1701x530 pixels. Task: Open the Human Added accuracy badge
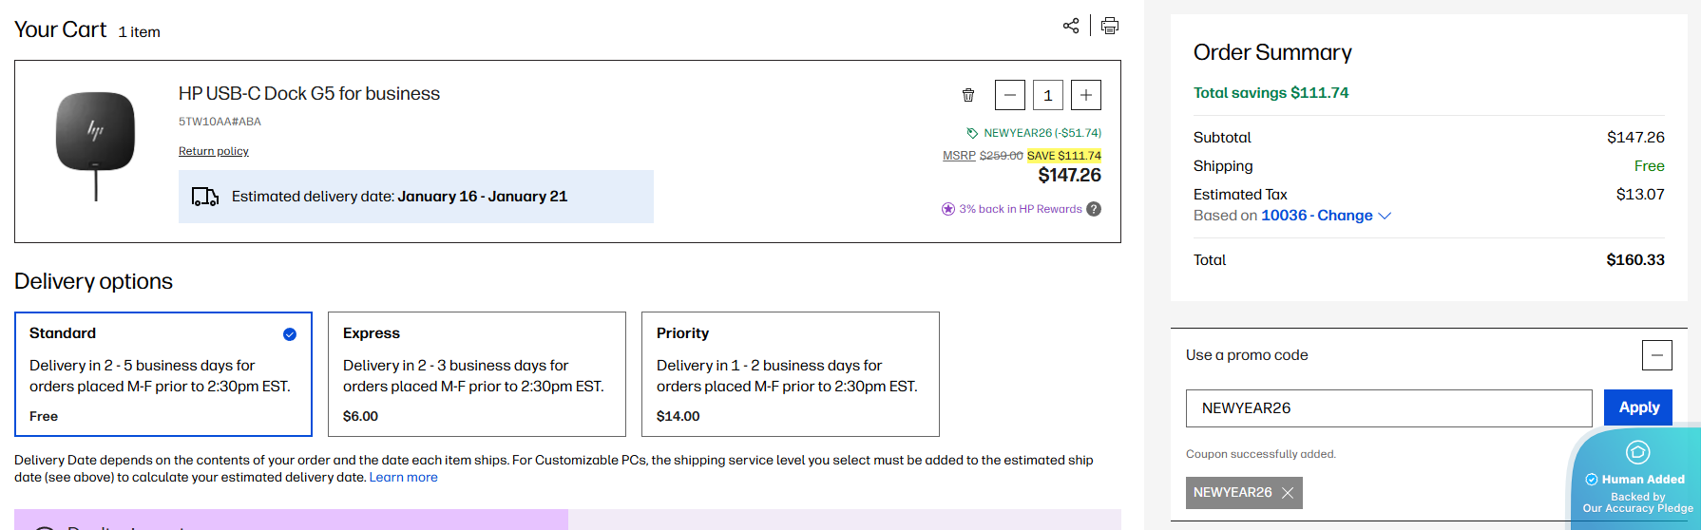pyautogui.click(x=1637, y=480)
